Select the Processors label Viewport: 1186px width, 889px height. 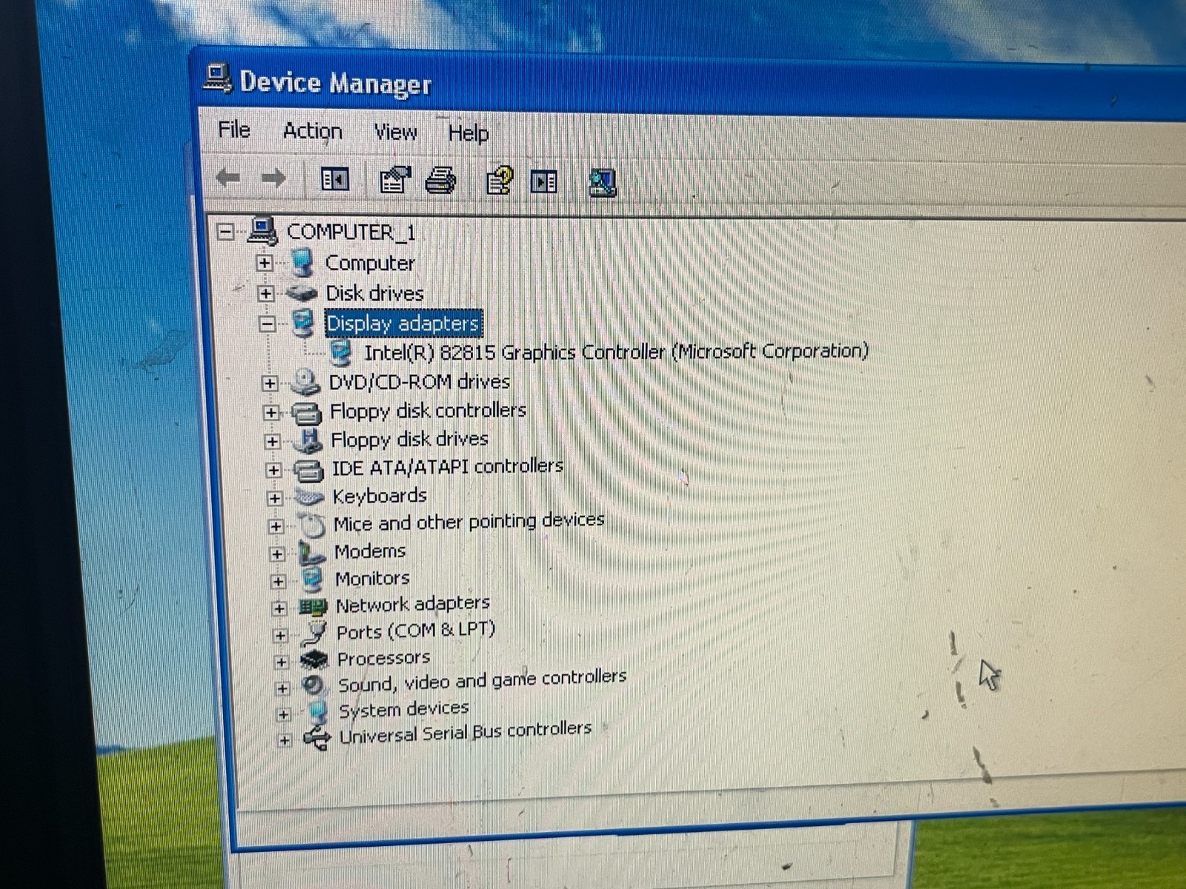coord(383,658)
